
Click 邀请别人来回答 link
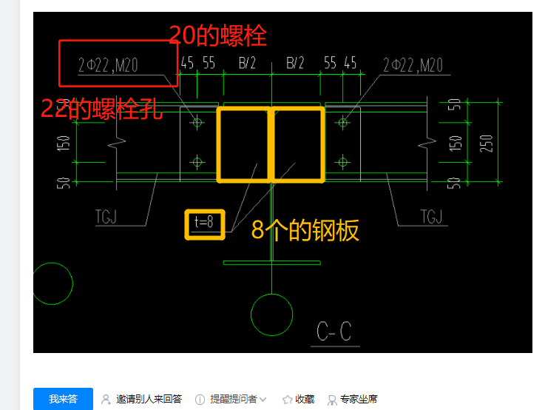click(x=149, y=399)
